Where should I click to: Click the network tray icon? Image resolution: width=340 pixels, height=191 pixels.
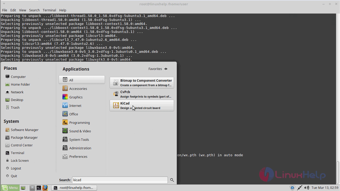tap(300, 188)
